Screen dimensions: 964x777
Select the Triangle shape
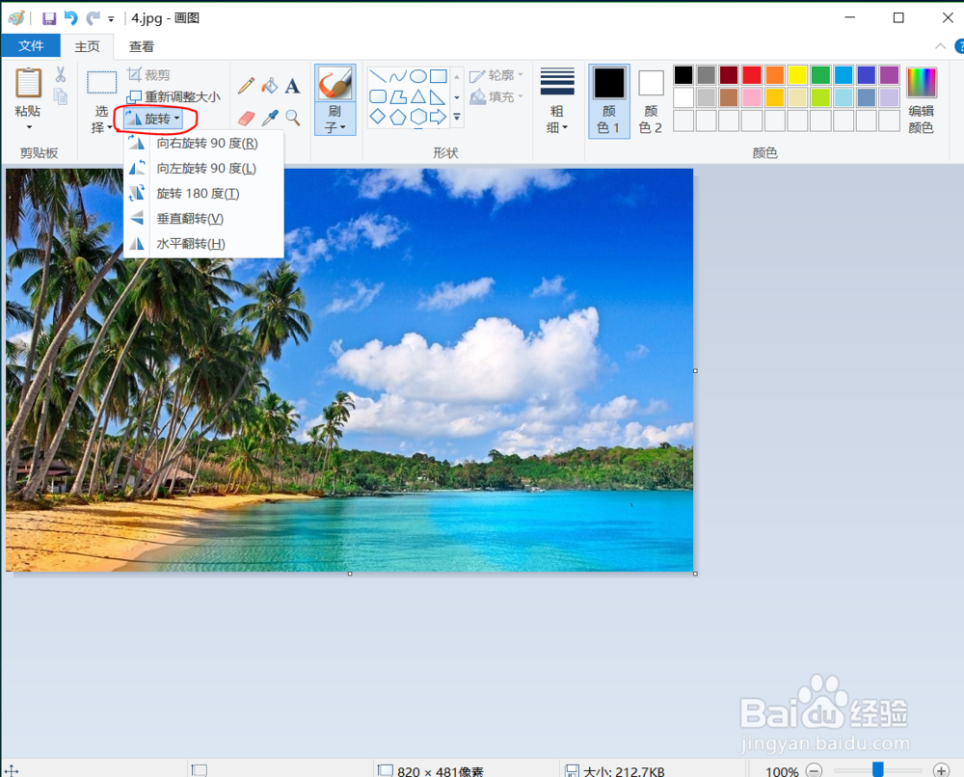point(418,96)
